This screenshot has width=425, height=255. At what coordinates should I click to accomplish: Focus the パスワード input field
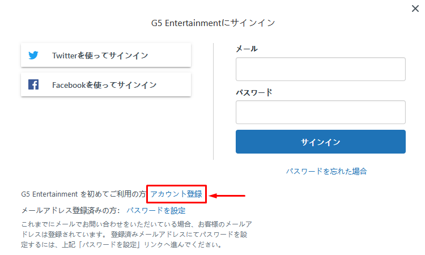coord(321,112)
